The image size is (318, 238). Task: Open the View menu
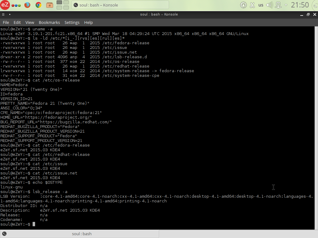click(x=30, y=22)
